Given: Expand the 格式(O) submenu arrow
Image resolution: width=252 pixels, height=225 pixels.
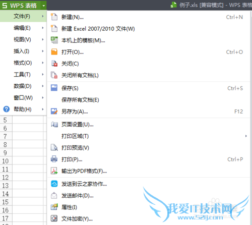Looking at the screenshot, I should coord(43,63).
